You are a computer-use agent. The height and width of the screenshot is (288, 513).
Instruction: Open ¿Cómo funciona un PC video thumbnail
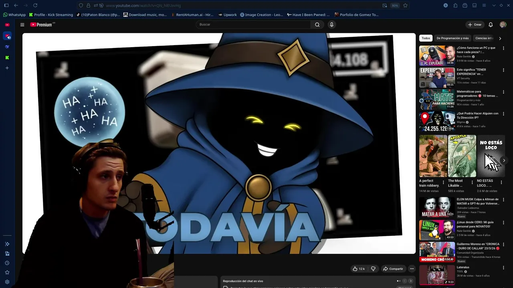pos(437,56)
